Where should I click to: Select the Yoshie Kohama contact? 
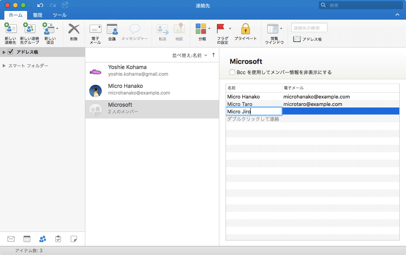pos(152,72)
